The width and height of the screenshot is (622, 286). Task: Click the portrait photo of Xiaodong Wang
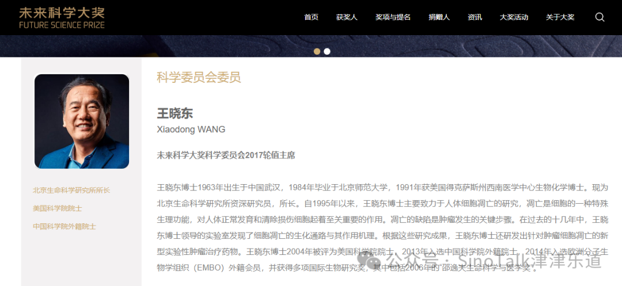(82, 121)
